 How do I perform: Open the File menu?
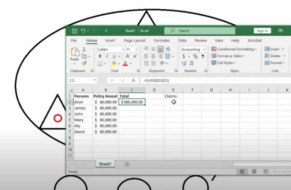(x=74, y=40)
